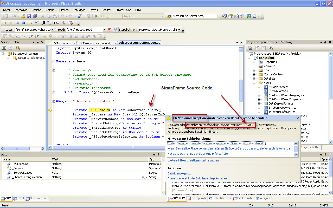This screenshot has width=333, height=208.
Task: Click the Continue debugging play icon
Action: [5, 23]
